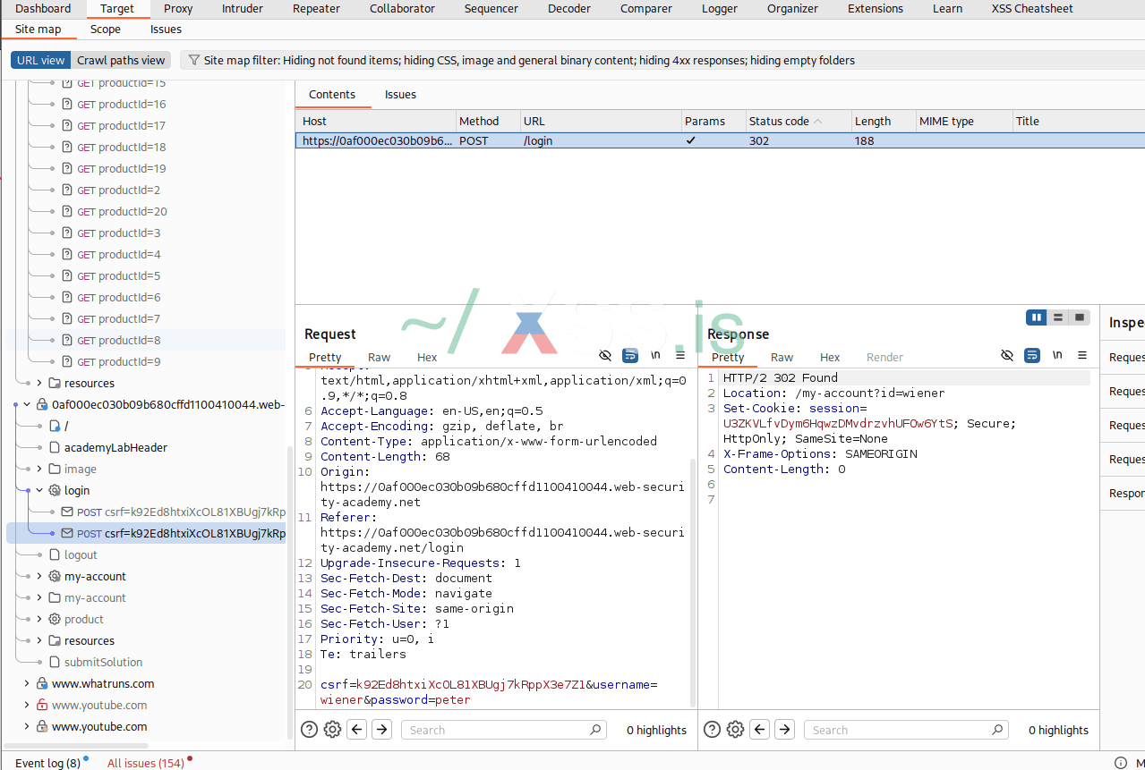Image resolution: width=1145 pixels, height=770 pixels.
Task: Open the Repeater tab
Action: (316, 9)
